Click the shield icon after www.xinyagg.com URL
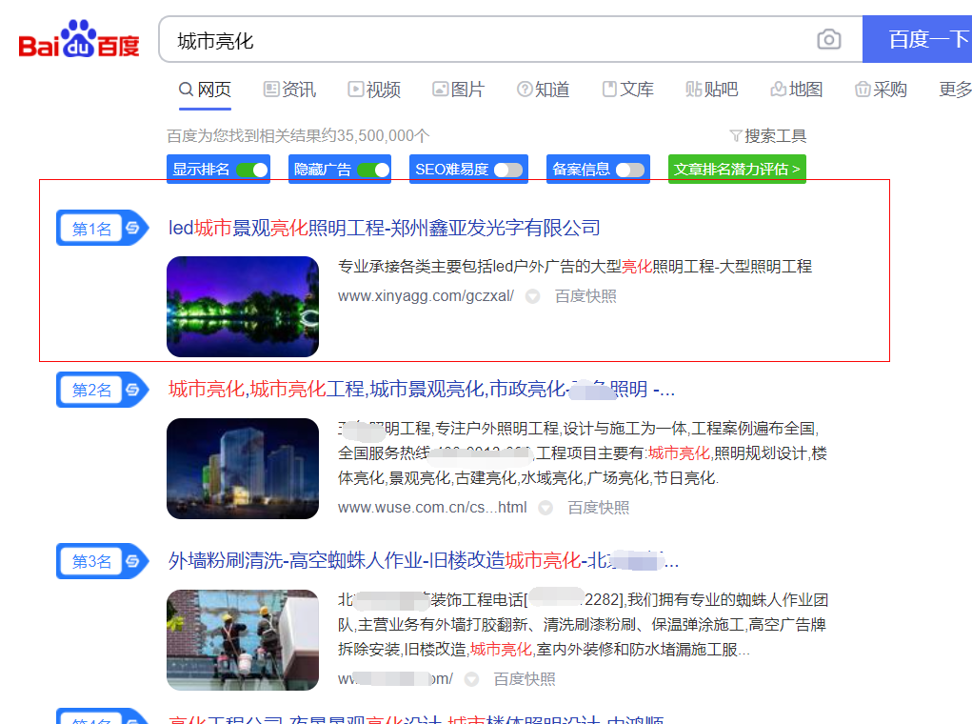Image resolution: width=972 pixels, height=724 pixels. (532, 296)
